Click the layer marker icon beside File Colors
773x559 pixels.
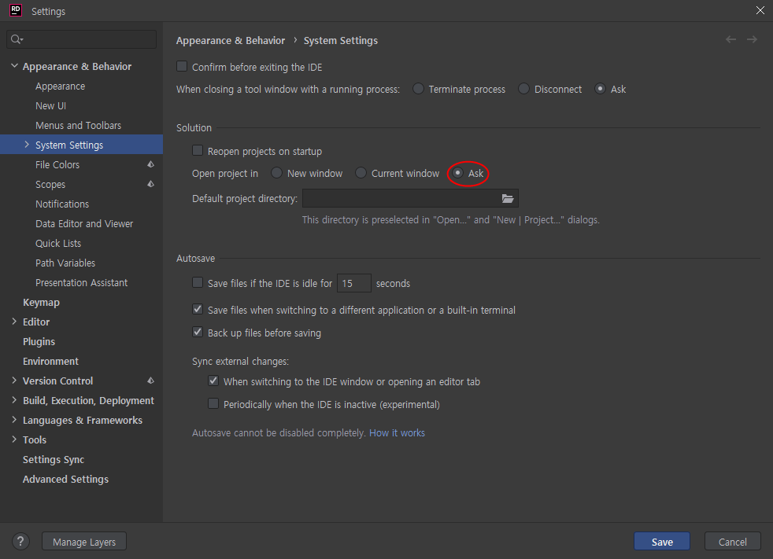click(x=151, y=164)
